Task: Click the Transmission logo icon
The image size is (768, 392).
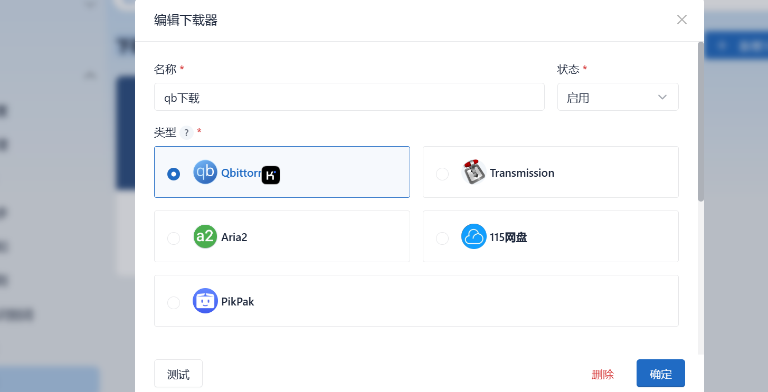Action: 473,172
